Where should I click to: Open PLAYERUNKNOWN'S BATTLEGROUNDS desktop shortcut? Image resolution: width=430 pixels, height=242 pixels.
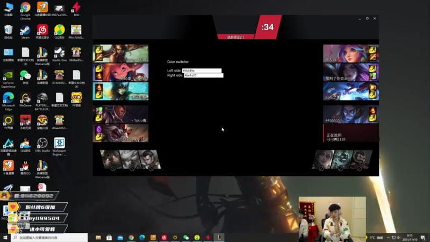[x=42, y=102]
